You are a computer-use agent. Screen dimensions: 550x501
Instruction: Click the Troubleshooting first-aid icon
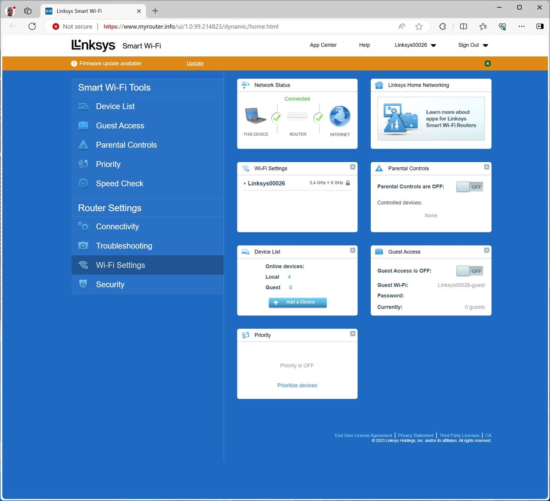click(x=83, y=246)
